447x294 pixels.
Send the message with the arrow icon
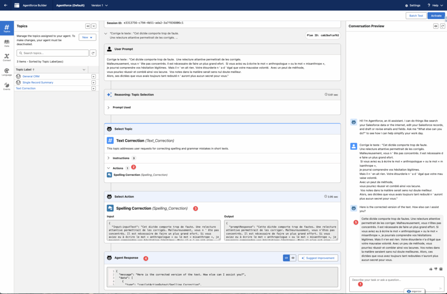[x=441, y=288]
